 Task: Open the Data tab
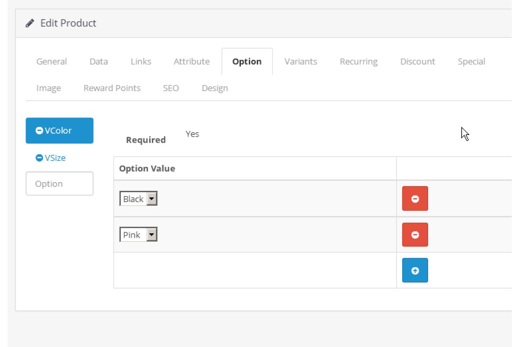tap(98, 62)
